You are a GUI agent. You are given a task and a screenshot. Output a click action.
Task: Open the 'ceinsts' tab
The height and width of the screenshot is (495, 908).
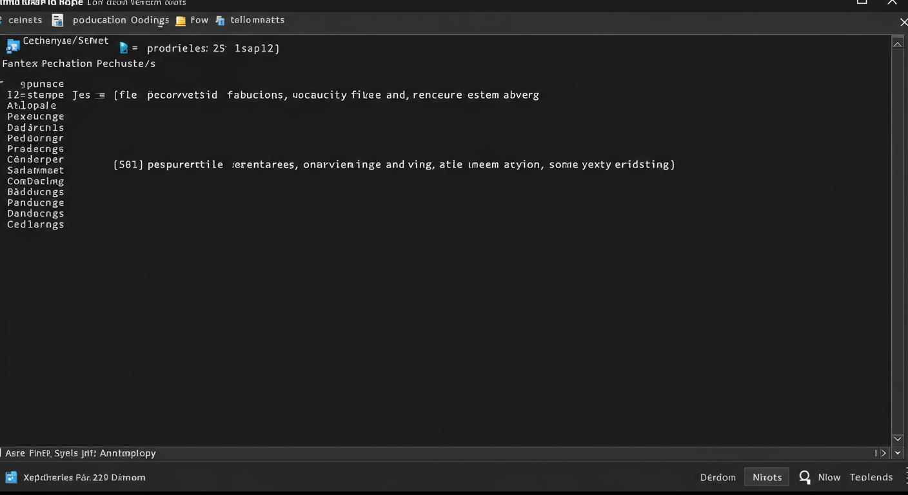tap(25, 20)
